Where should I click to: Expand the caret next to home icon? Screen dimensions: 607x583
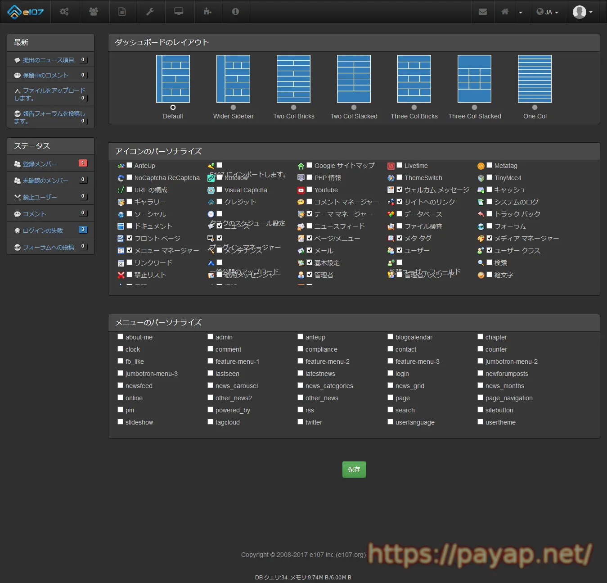point(521,12)
